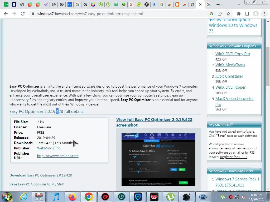Open the WinX MediaTrans coupon link
The image size is (270, 202).
click(x=230, y=65)
